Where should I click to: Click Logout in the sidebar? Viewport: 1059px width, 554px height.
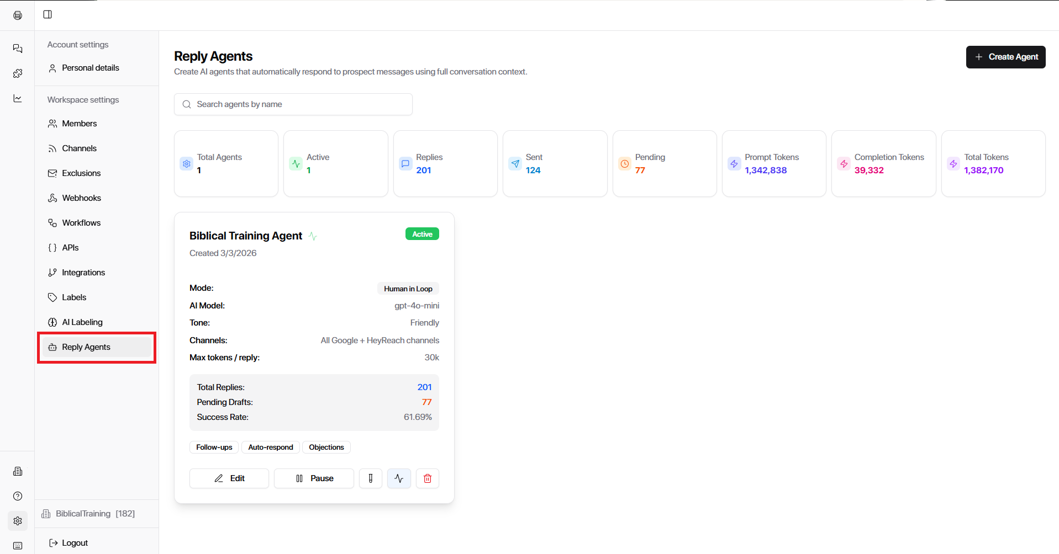tap(75, 543)
